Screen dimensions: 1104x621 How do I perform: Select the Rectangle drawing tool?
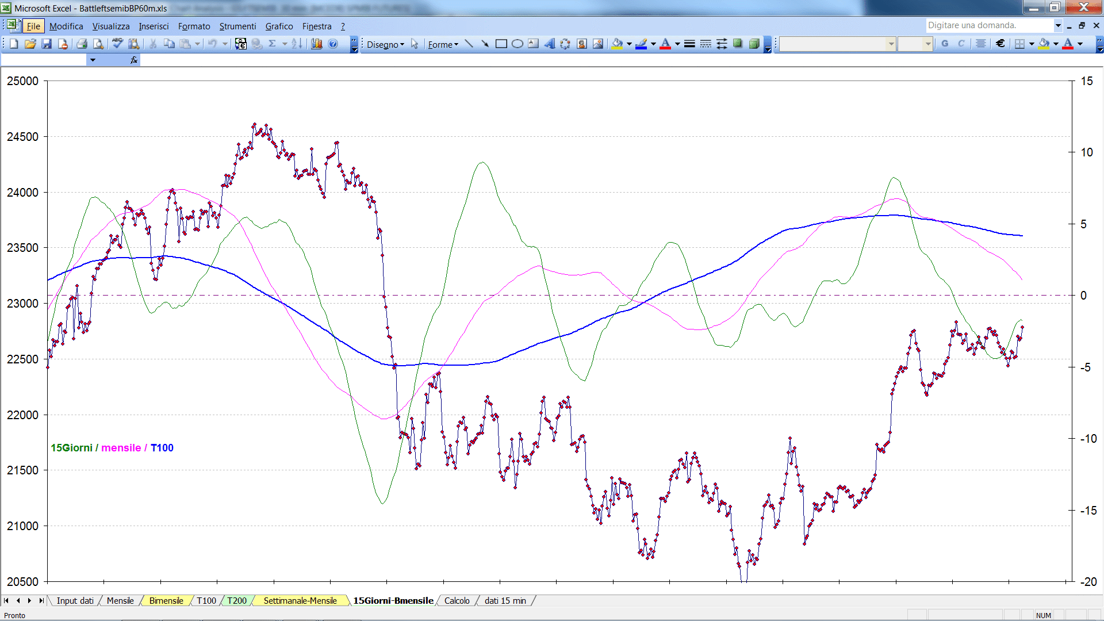point(501,44)
